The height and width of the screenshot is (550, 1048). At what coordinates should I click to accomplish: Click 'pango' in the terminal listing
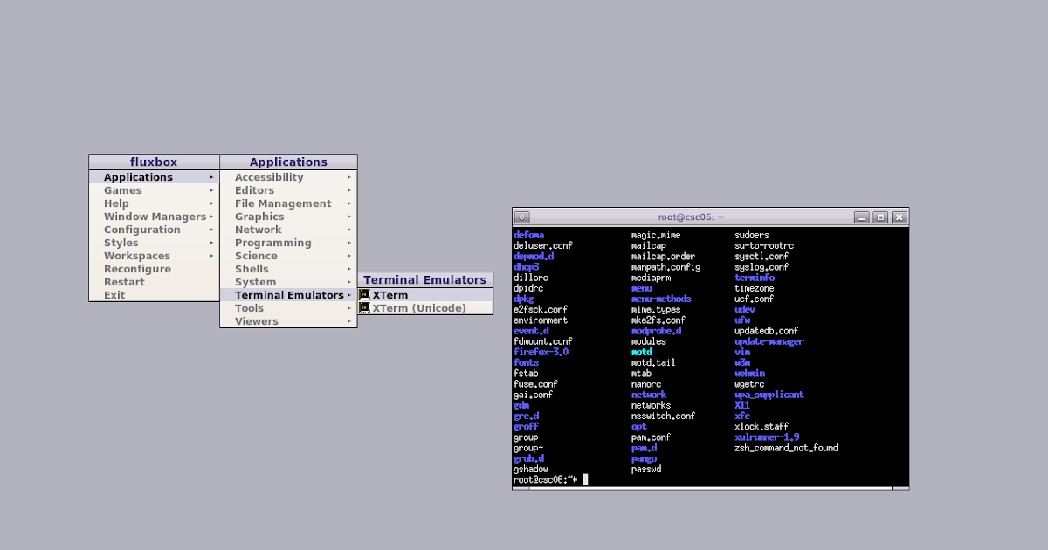(644, 458)
